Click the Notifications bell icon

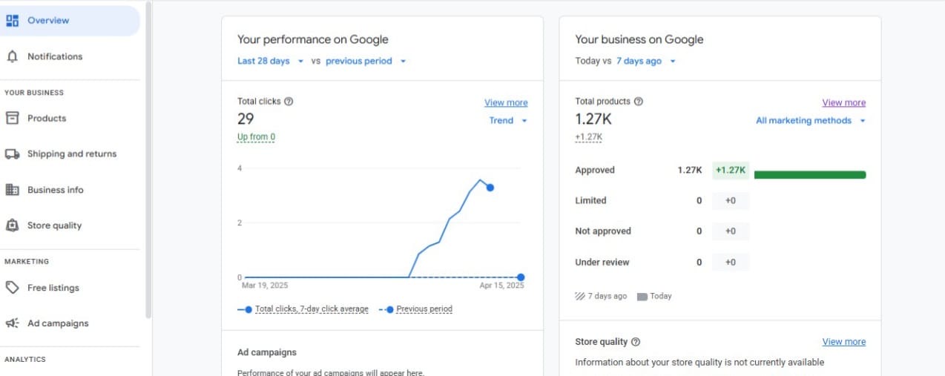coord(12,56)
